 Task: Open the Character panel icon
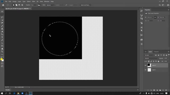142,27
